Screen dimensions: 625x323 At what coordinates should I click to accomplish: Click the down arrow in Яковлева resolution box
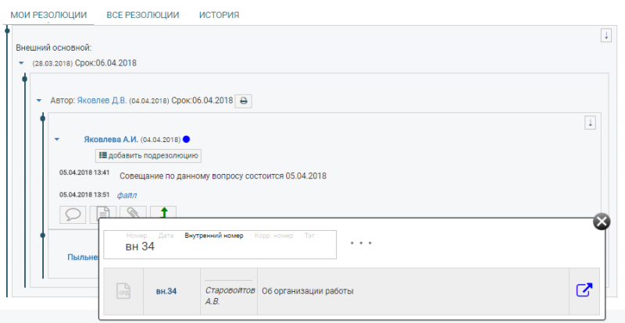tap(591, 122)
